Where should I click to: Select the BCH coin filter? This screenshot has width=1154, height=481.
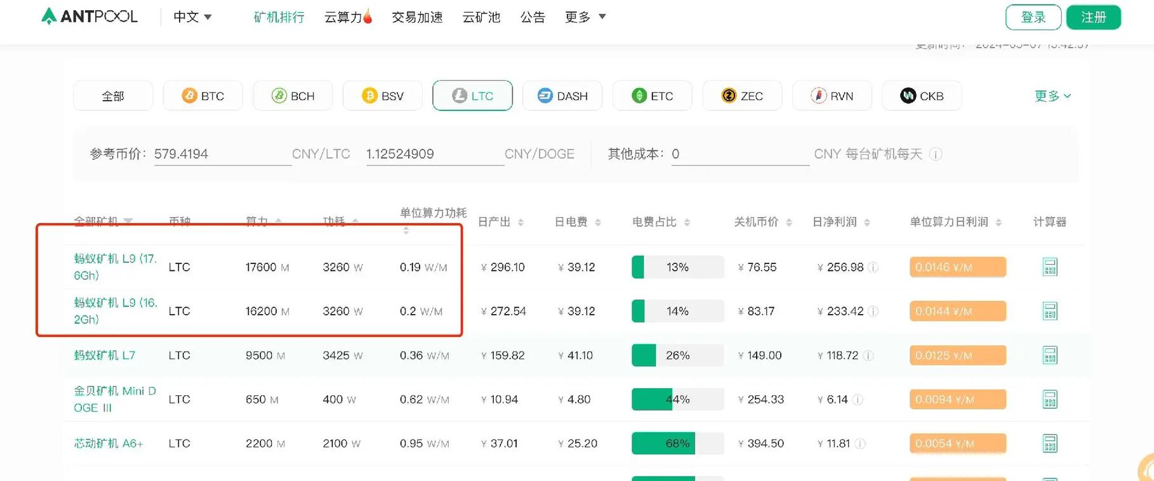[293, 96]
